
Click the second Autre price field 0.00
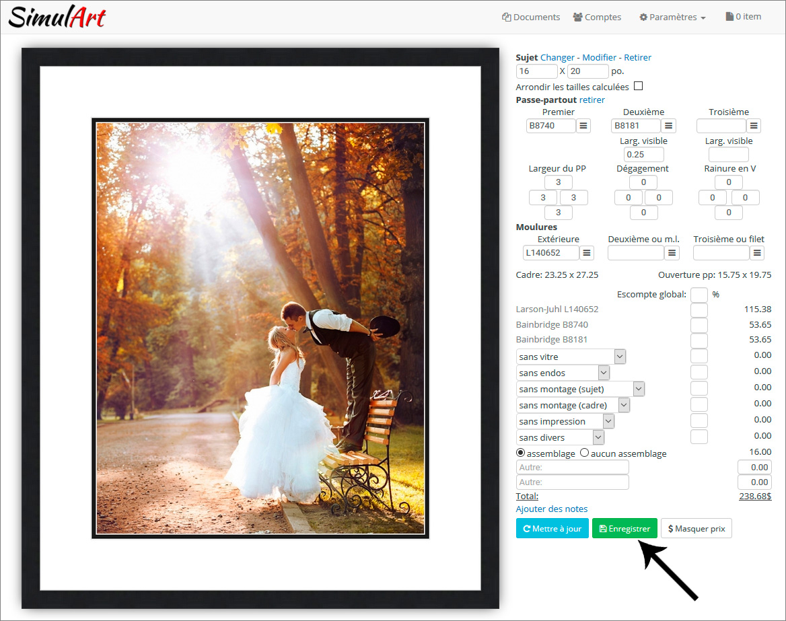755,482
